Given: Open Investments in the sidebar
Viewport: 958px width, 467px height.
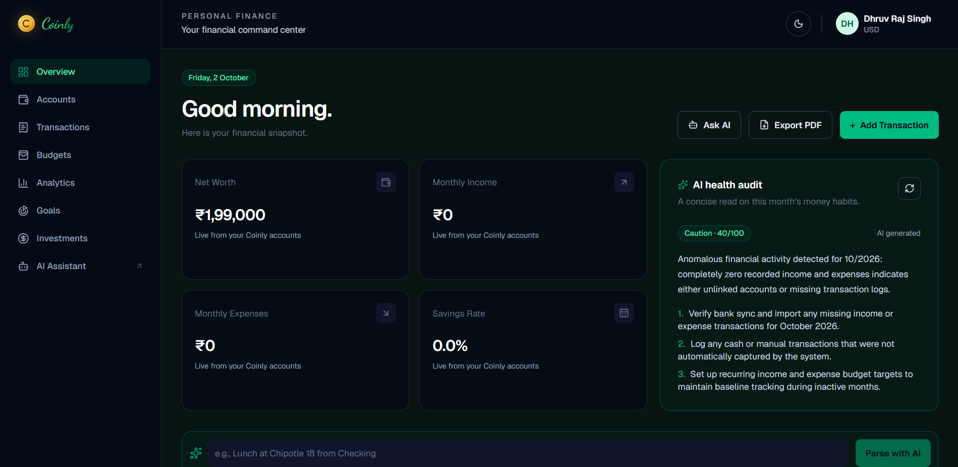Looking at the screenshot, I should [x=80, y=238].
